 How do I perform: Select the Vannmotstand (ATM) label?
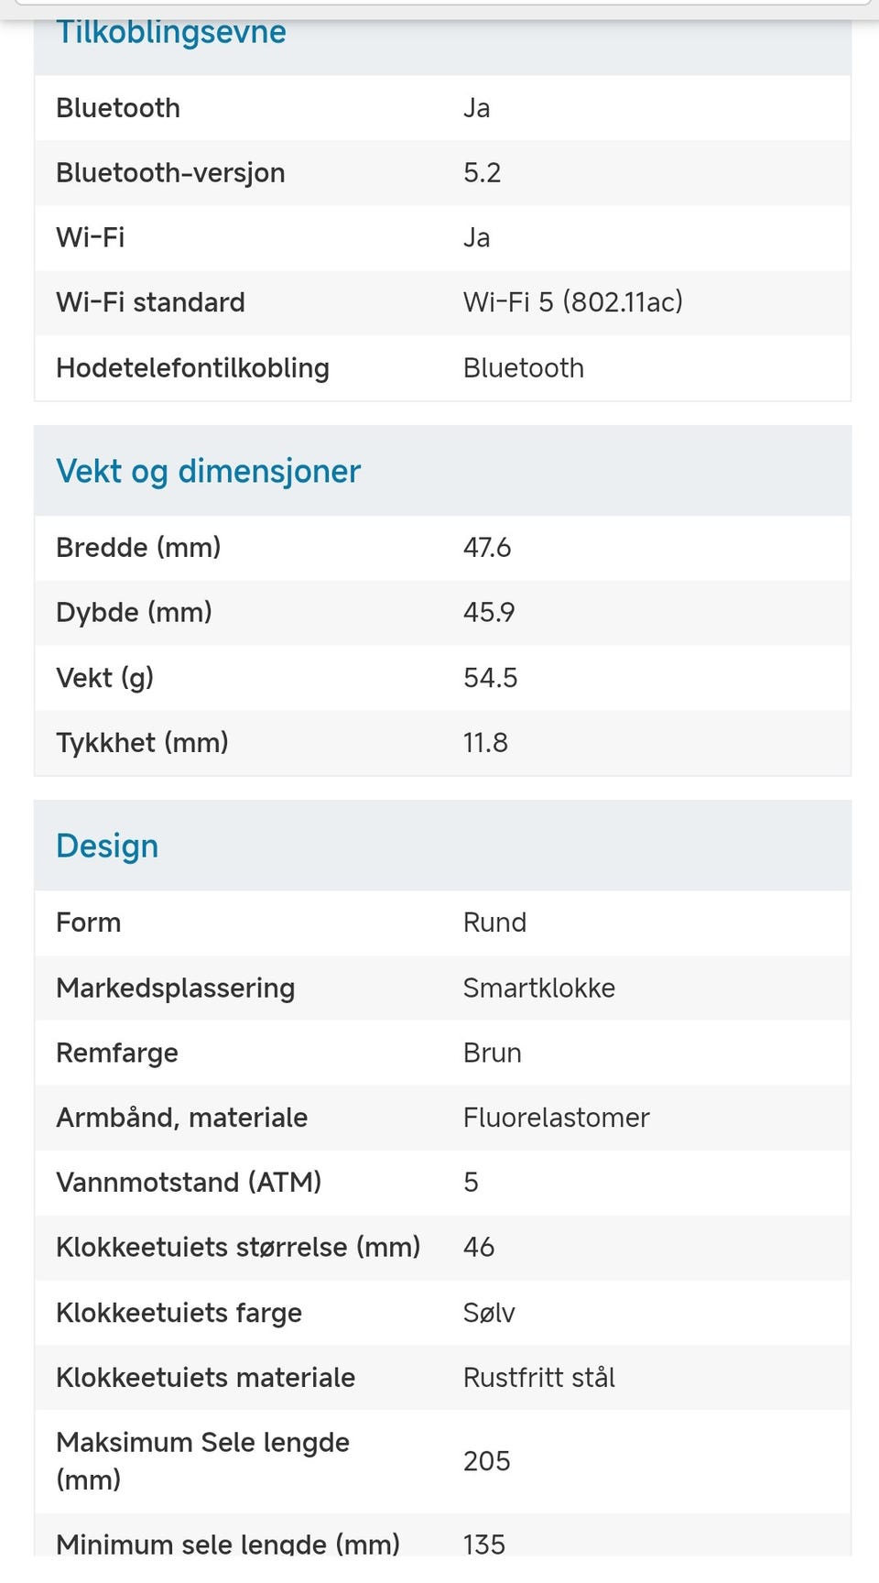pyautogui.click(x=189, y=1183)
